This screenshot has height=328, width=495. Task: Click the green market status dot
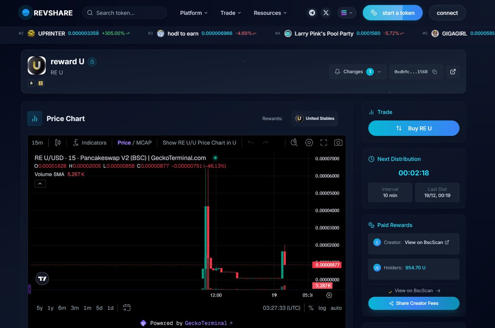pos(215,158)
